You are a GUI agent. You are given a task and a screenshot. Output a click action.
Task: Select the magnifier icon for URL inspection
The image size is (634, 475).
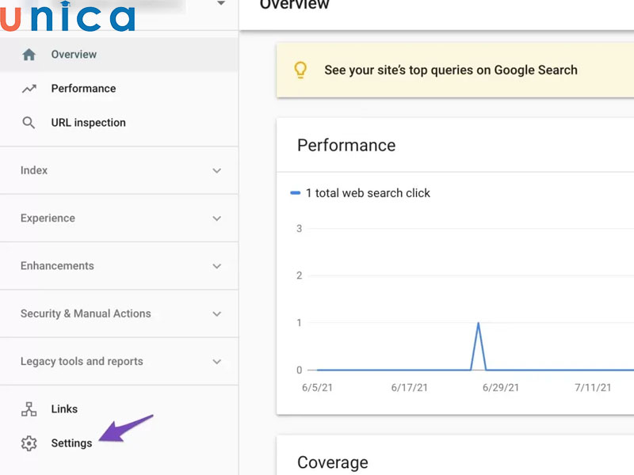29,123
